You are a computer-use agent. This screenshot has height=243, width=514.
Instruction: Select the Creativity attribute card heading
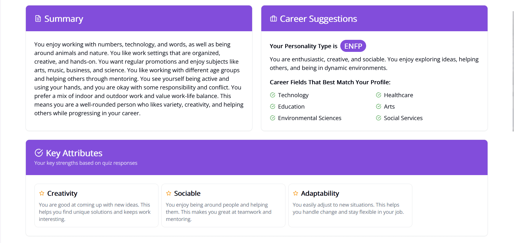coord(62,193)
